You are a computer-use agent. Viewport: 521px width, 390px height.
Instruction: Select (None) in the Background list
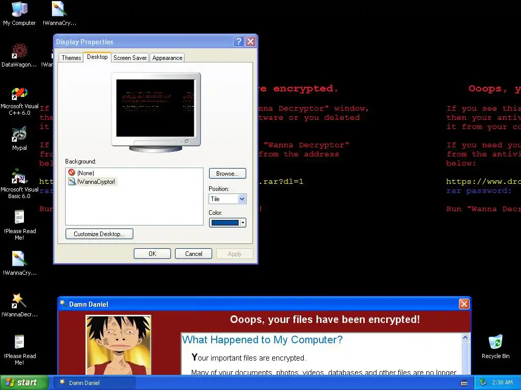click(85, 173)
